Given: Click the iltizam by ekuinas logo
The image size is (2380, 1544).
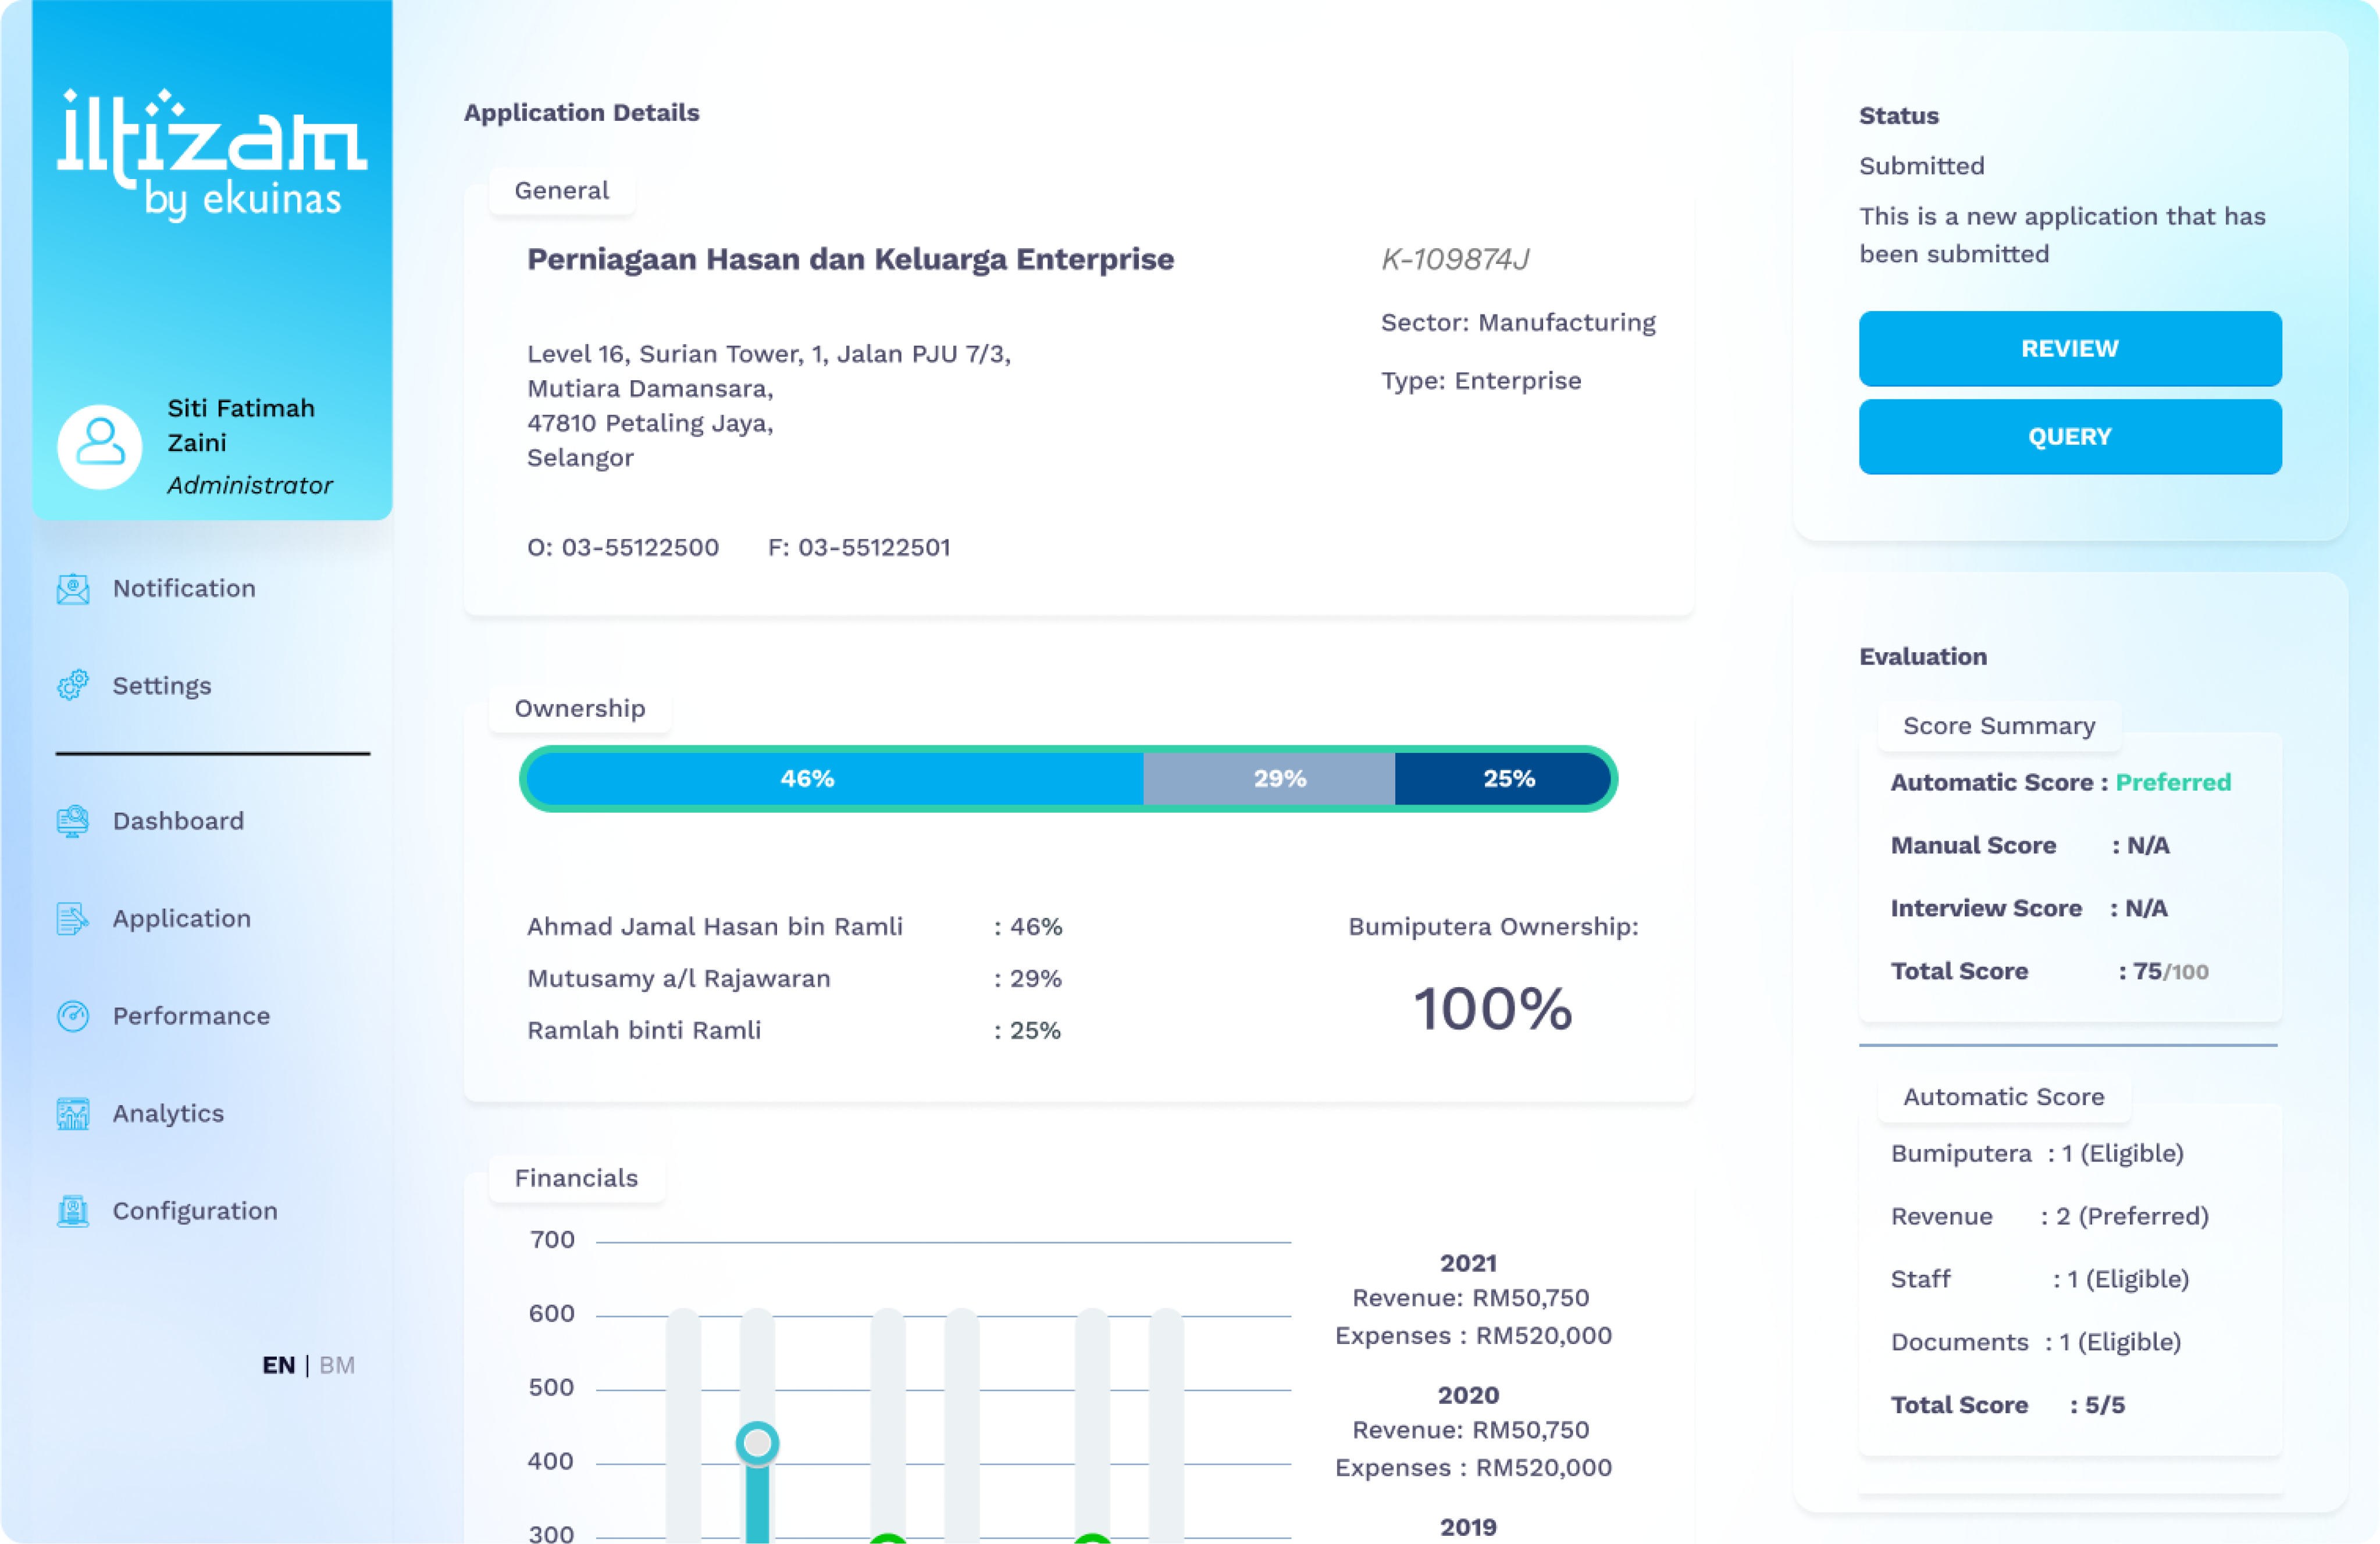Looking at the screenshot, I should (212, 150).
